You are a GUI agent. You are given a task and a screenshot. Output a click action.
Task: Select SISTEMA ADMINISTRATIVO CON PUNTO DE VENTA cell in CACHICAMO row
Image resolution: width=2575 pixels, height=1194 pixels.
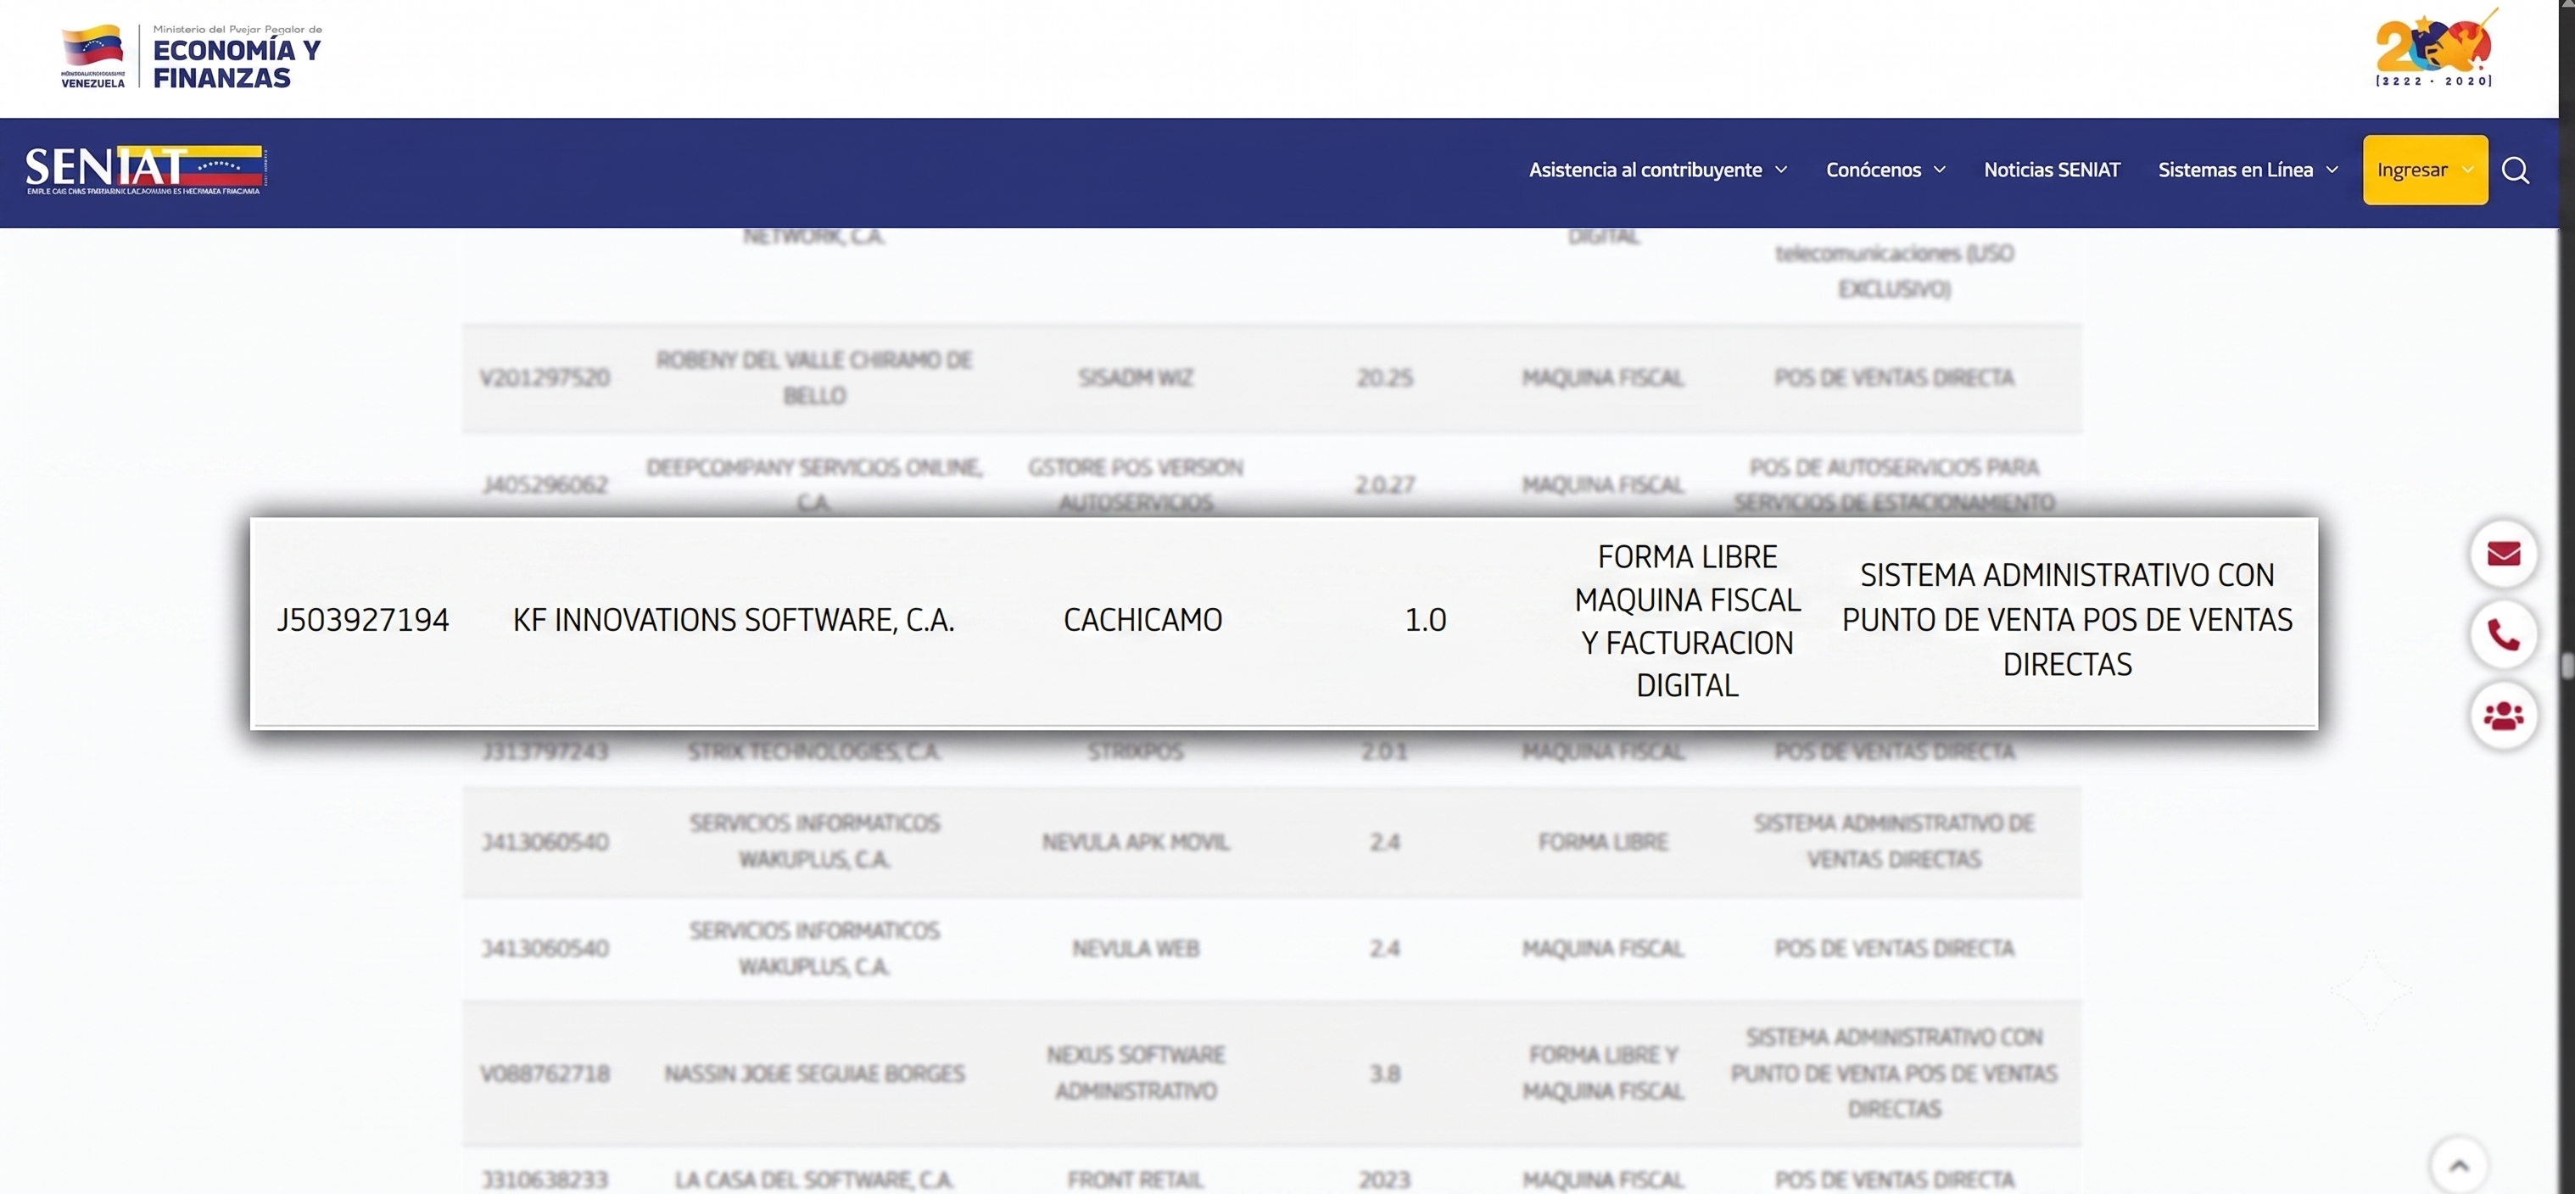click(2067, 620)
